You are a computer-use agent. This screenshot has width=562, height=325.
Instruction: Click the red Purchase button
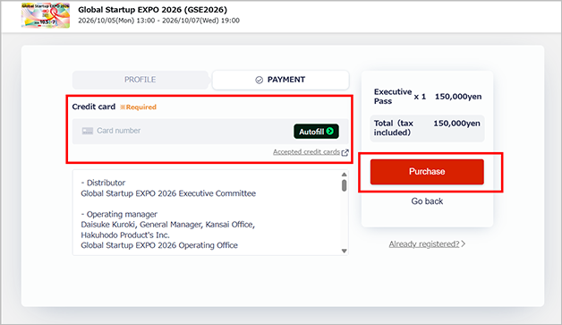427,172
